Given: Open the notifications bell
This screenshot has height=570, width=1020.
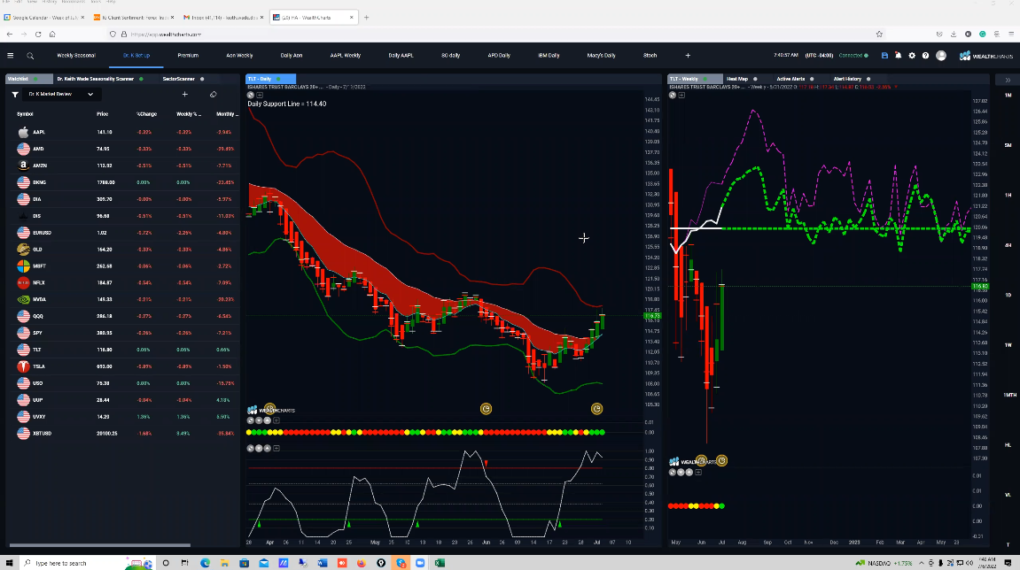Looking at the screenshot, I should click(899, 56).
